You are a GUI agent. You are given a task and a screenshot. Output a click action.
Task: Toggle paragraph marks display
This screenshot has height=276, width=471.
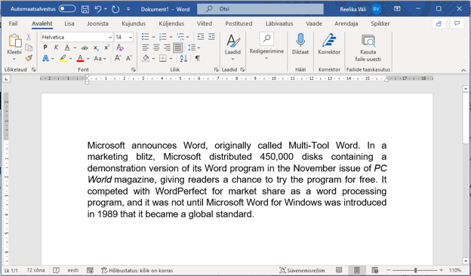(x=197, y=58)
